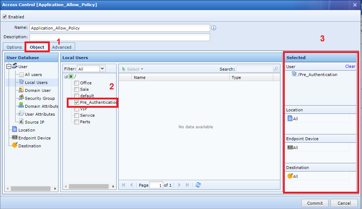Close the Access Control dialog
The width and height of the screenshot is (362, 209).
coord(355,5)
